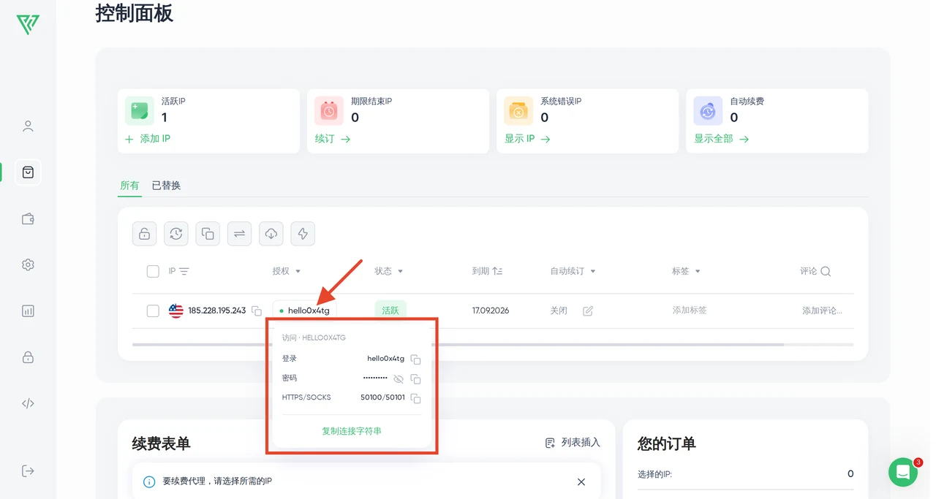
Task: Click the 列表插入 button
Action: coord(573,443)
